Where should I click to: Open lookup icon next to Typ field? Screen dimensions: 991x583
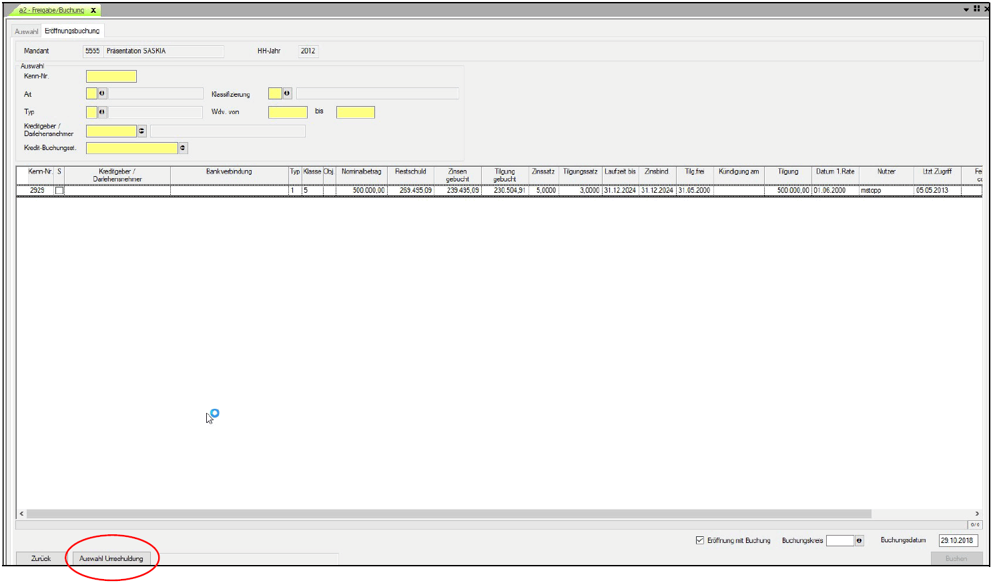coord(102,112)
